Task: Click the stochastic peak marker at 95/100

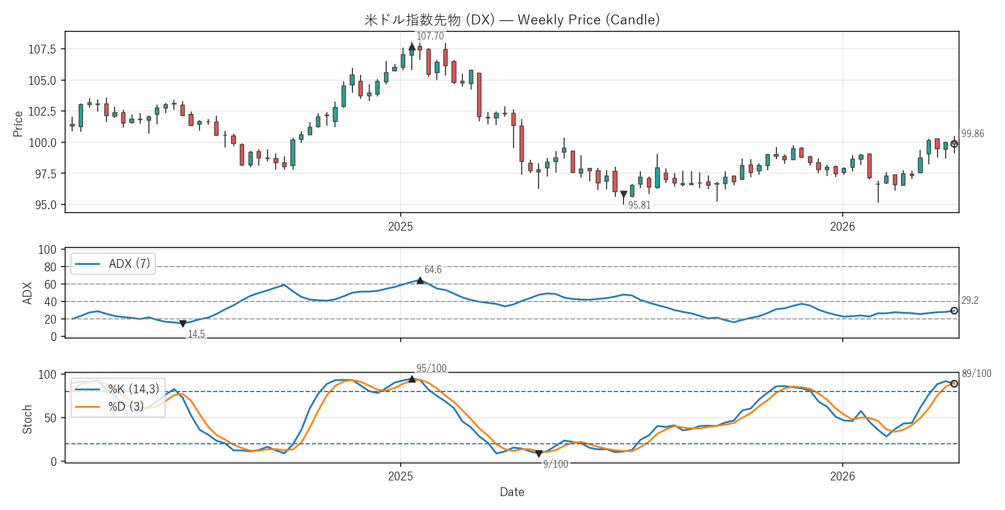Action: pyautogui.click(x=412, y=379)
